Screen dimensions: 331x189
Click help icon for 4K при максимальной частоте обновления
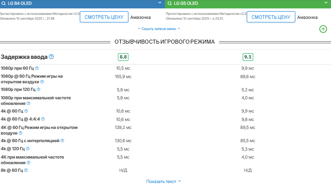pyautogui.click(x=28, y=163)
